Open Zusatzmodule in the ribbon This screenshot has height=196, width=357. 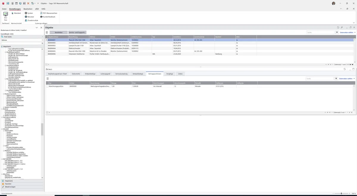coord(32,20)
